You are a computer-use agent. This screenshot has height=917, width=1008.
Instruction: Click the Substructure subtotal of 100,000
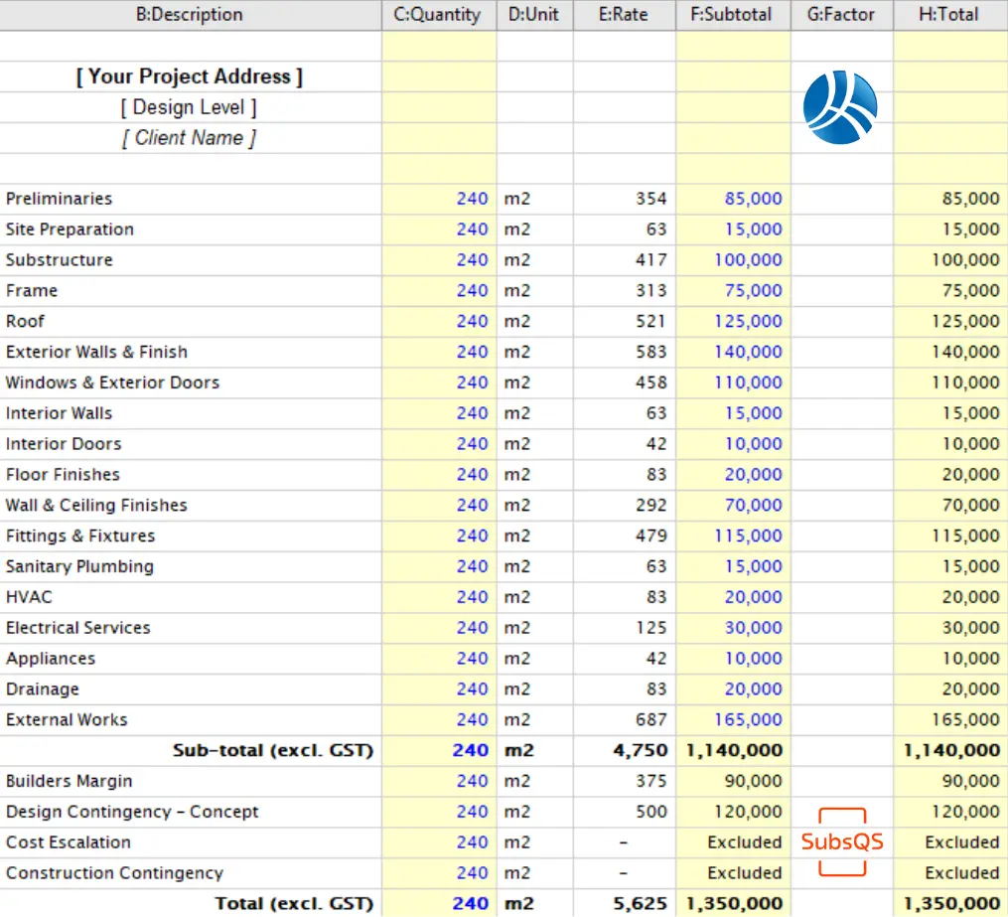click(x=731, y=259)
